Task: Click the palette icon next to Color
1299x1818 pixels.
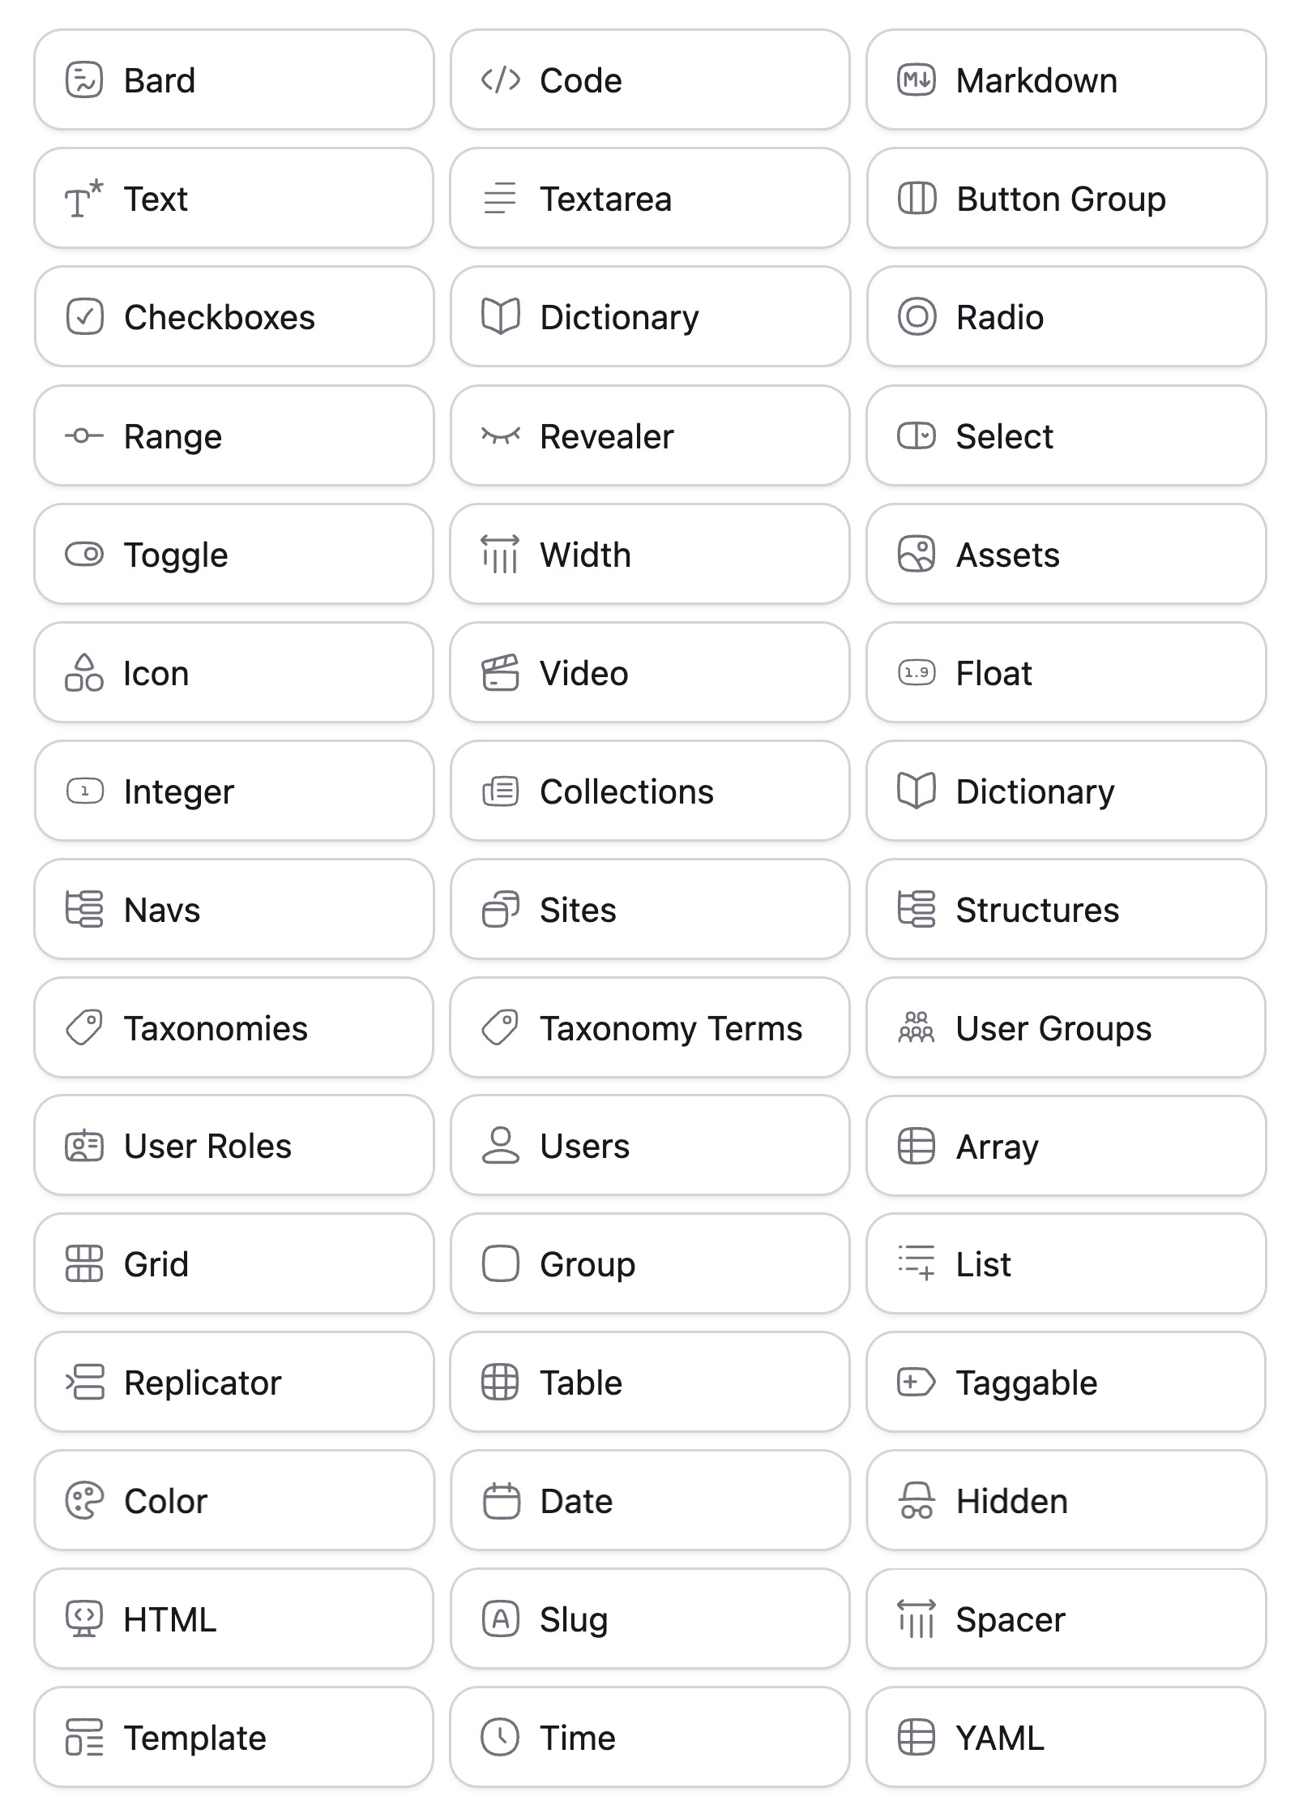Action: pos(84,1501)
